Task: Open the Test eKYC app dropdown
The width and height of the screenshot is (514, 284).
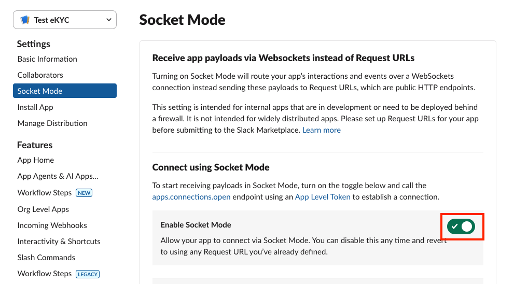Action: [x=108, y=20]
